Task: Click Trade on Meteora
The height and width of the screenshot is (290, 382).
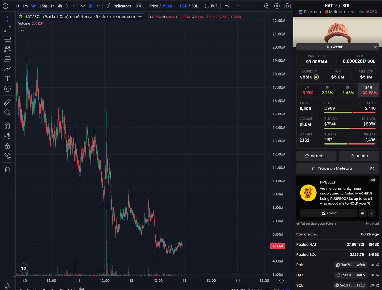Action: (x=332, y=168)
